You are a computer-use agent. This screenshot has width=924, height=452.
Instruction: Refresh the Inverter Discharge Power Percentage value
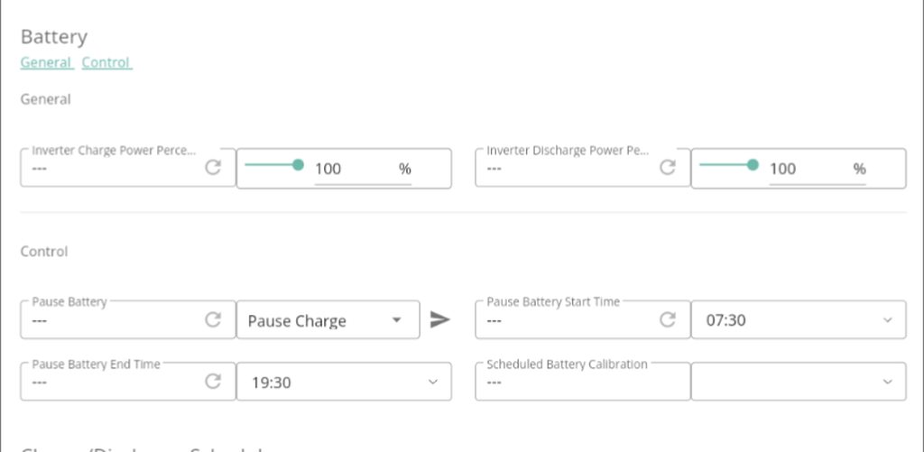[668, 168]
